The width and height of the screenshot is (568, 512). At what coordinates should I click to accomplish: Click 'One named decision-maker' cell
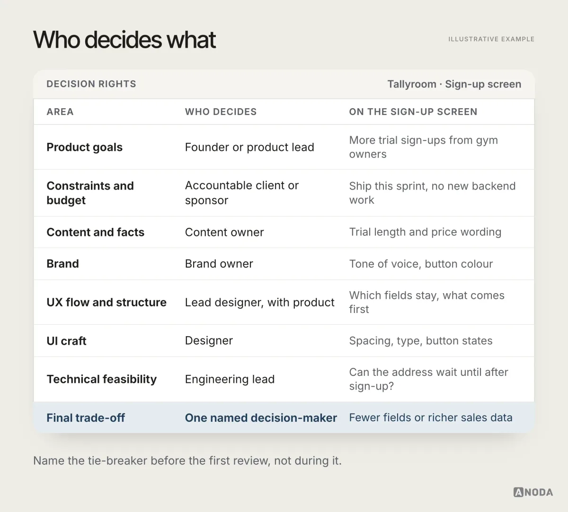(261, 418)
